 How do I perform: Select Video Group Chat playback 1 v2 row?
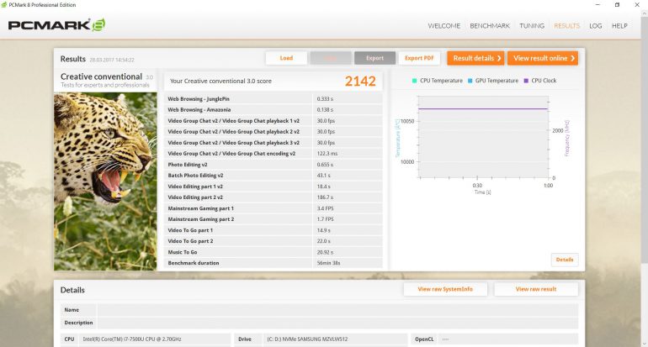pos(274,121)
